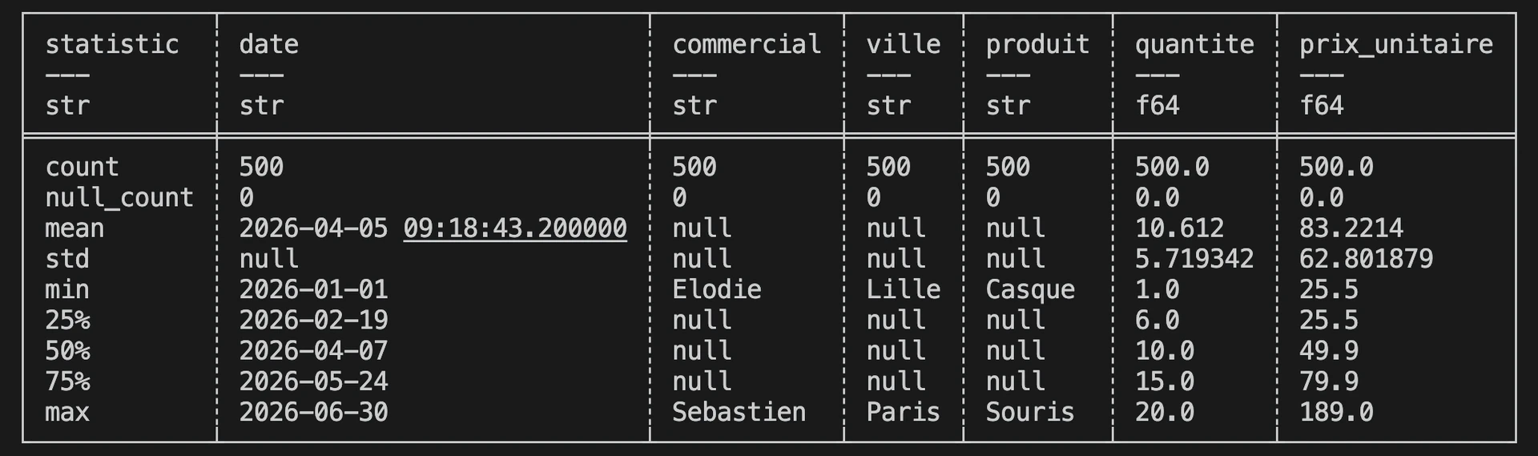This screenshot has height=456, width=1538.
Task: Click the Casque product cell
Action: click(x=1030, y=289)
